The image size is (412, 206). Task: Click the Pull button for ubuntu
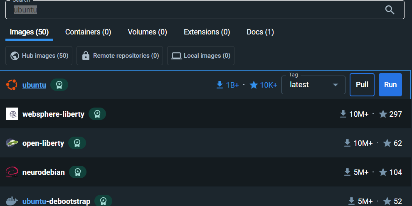[x=362, y=85]
